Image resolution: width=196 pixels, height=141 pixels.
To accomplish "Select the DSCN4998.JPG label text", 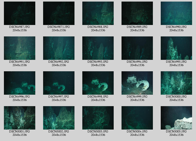I will [x=98, y=97].
